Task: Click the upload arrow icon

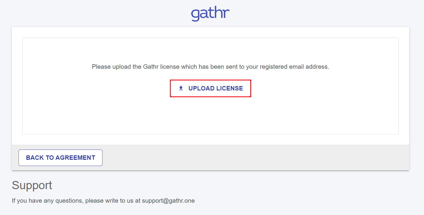Action: point(181,88)
